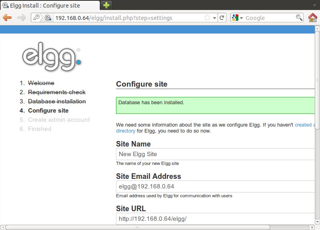Viewport: 320px width, 230px height.
Task: Open the site identity key icon
Action: coord(36,18)
